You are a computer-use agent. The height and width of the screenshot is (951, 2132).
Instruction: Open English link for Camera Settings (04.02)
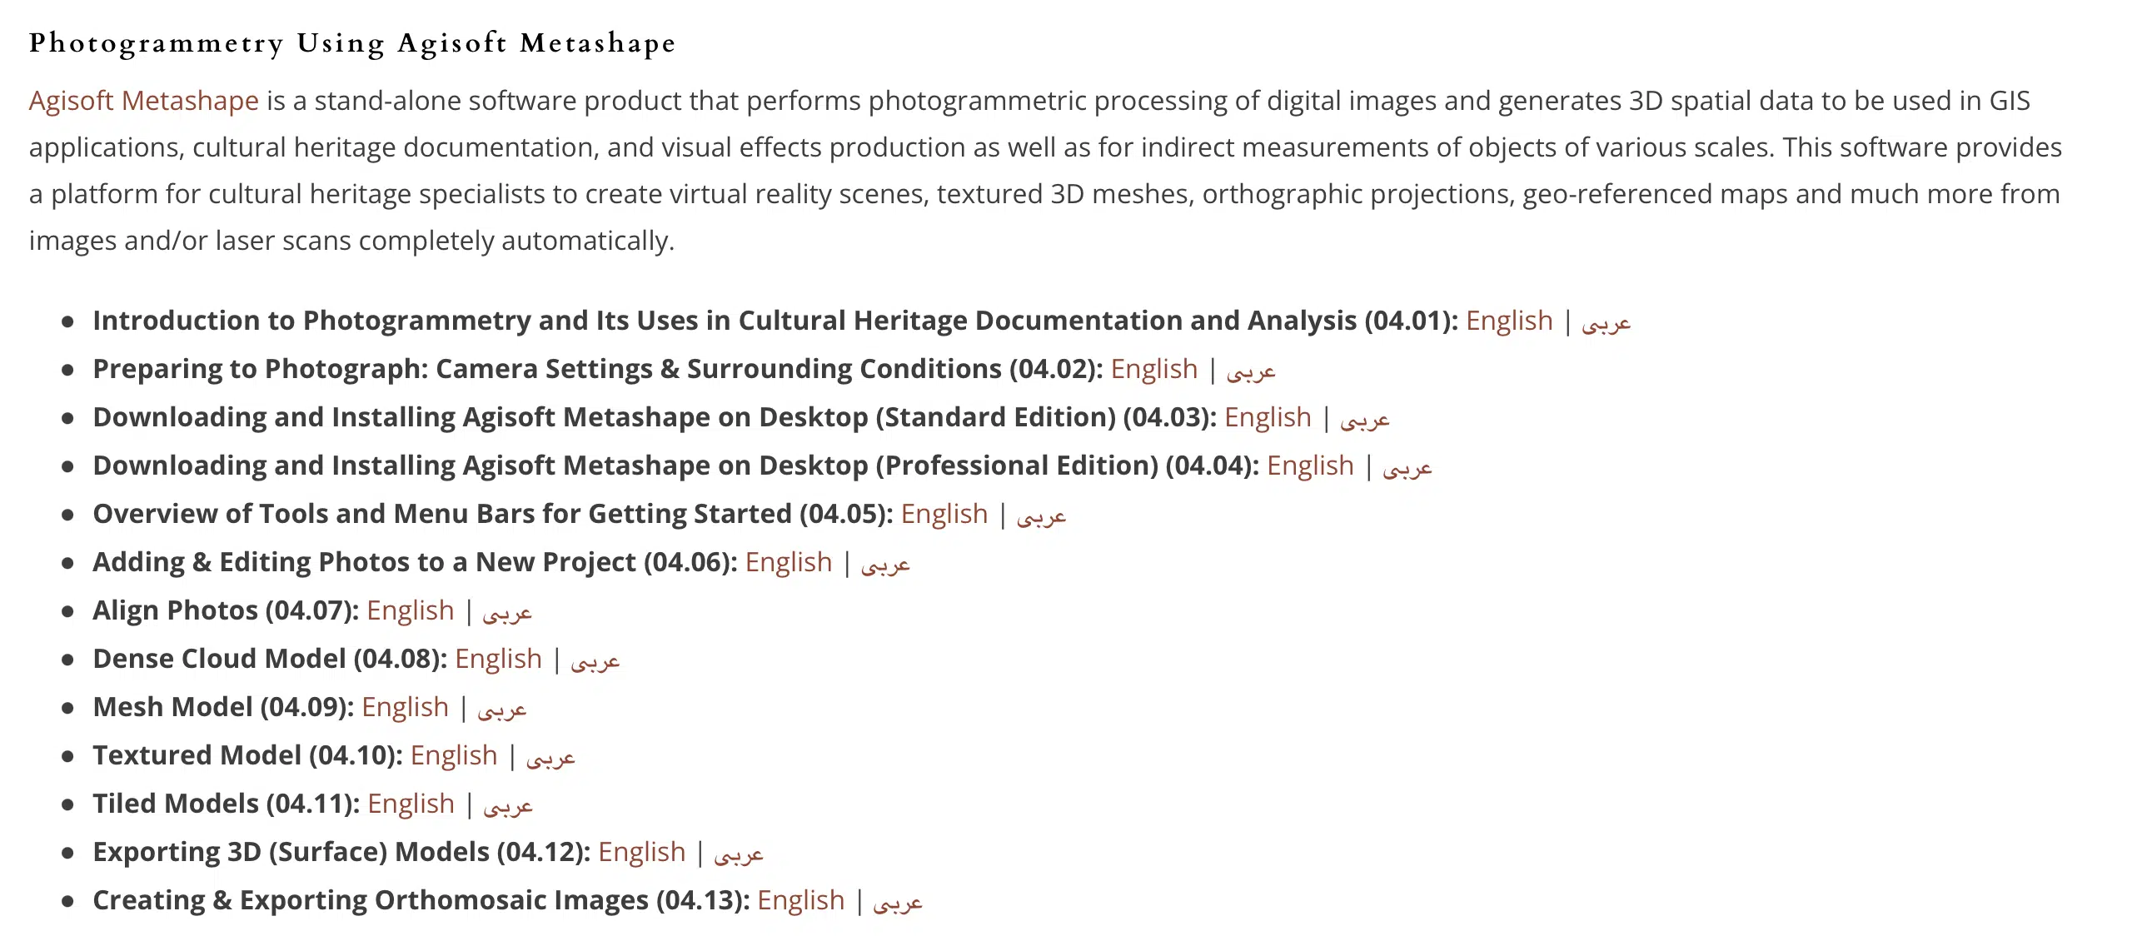(1154, 370)
